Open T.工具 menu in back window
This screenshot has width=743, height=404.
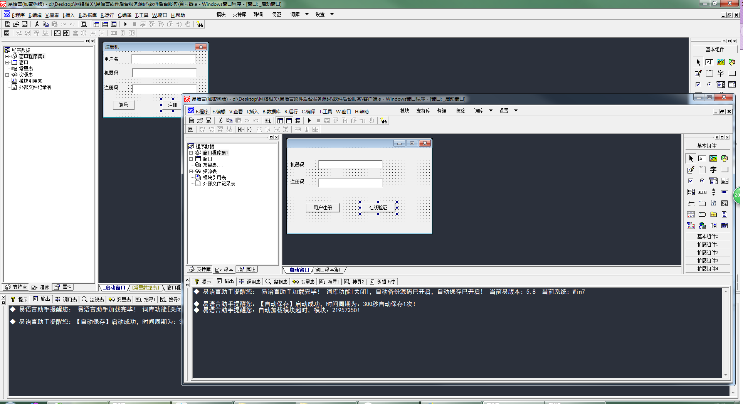(x=141, y=15)
